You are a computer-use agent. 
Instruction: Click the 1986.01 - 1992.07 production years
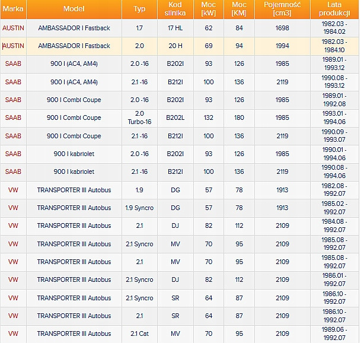click(334, 280)
